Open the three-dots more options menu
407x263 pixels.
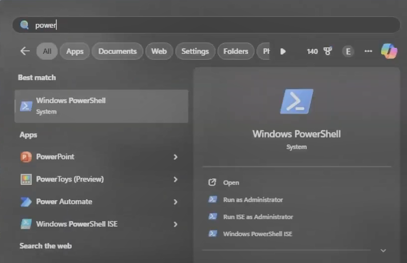point(368,51)
